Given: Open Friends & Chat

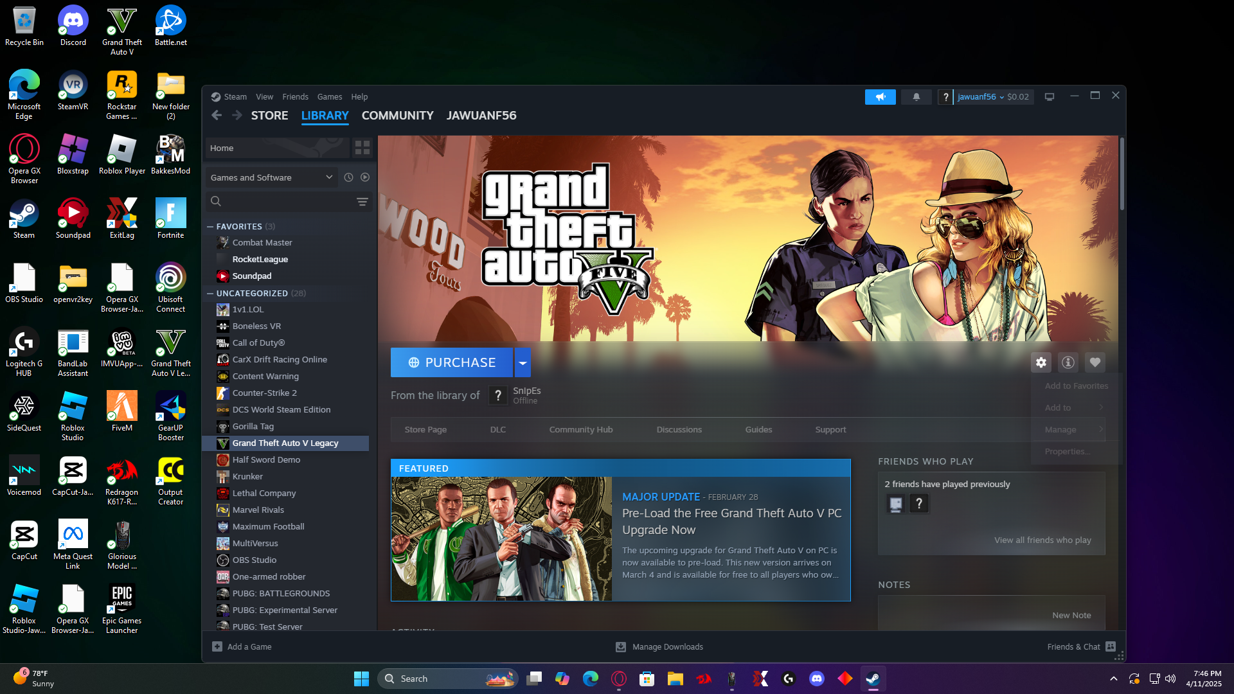Looking at the screenshot, I should click(x=1081, y=647).
